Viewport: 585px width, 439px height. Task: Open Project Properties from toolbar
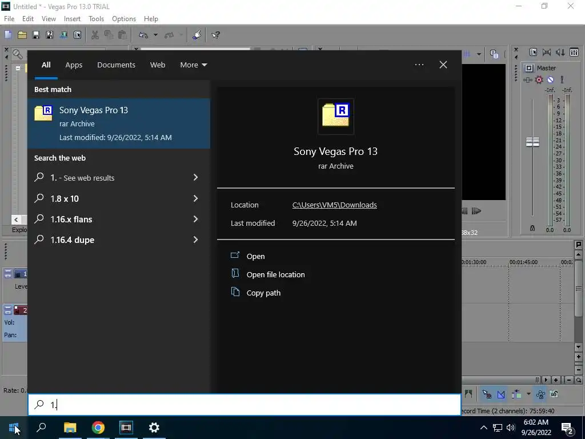77,35
